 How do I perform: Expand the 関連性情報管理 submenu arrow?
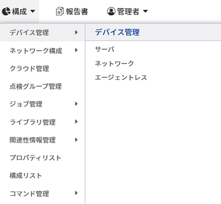click(x=76, y=140)
